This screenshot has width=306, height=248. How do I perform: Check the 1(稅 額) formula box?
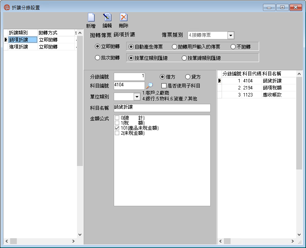pyautogui.click(x=117, y=123)
